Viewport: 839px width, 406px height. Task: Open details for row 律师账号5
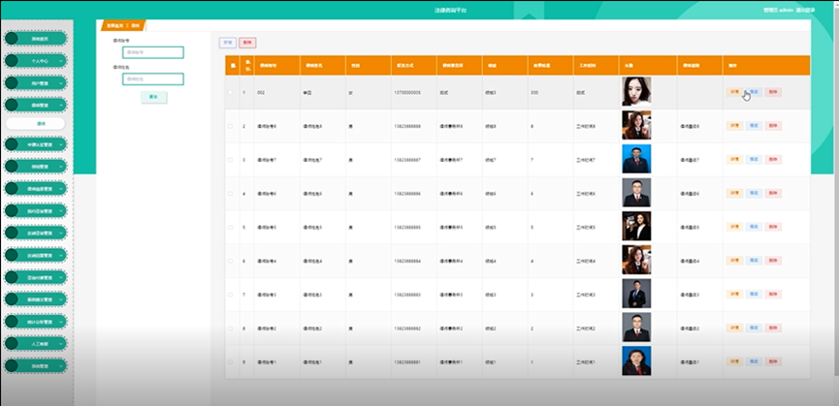(734, 227)
